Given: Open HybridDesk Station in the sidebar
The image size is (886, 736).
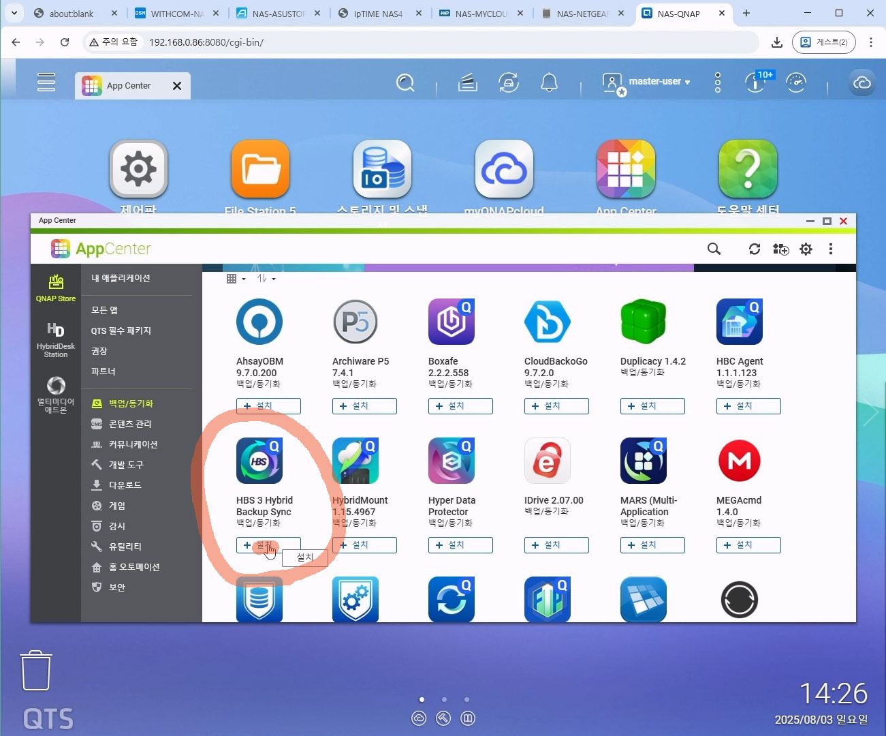Looking at the screenshot, I should [x=56, y=339].
